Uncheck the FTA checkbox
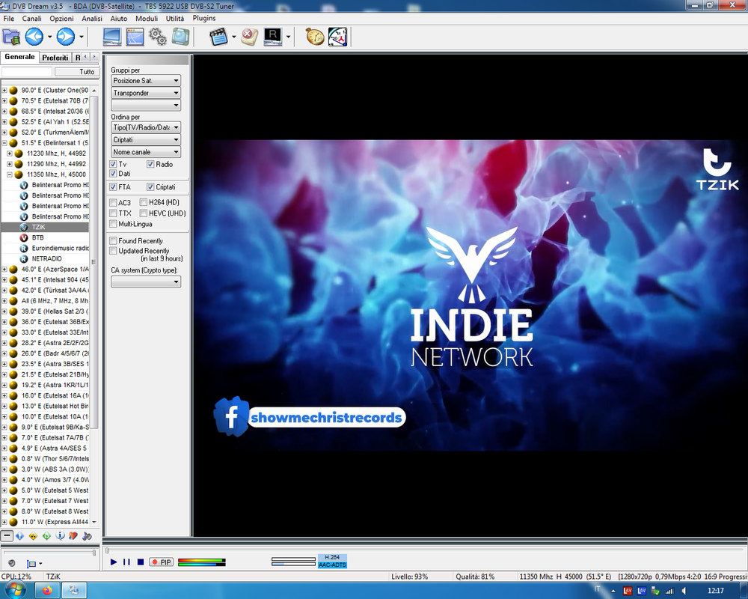The width and height of the screenshot is (748, 599). coord(113,186)
